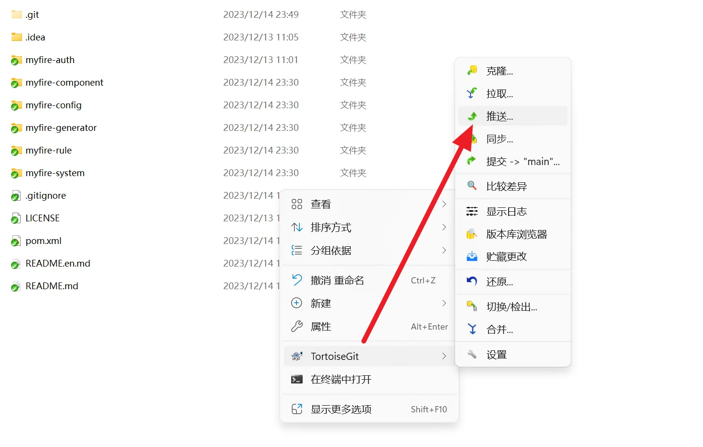Image resolution: width=703 pixels, height=447 pixels.
Task: Click the Revert (还原) arrow icon
Action: [472, 281]
